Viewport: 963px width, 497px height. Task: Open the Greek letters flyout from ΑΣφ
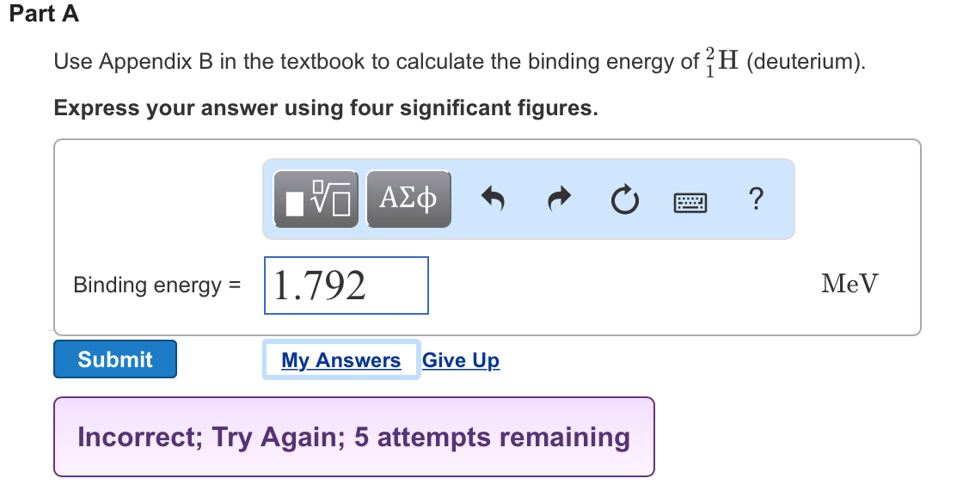408,199
